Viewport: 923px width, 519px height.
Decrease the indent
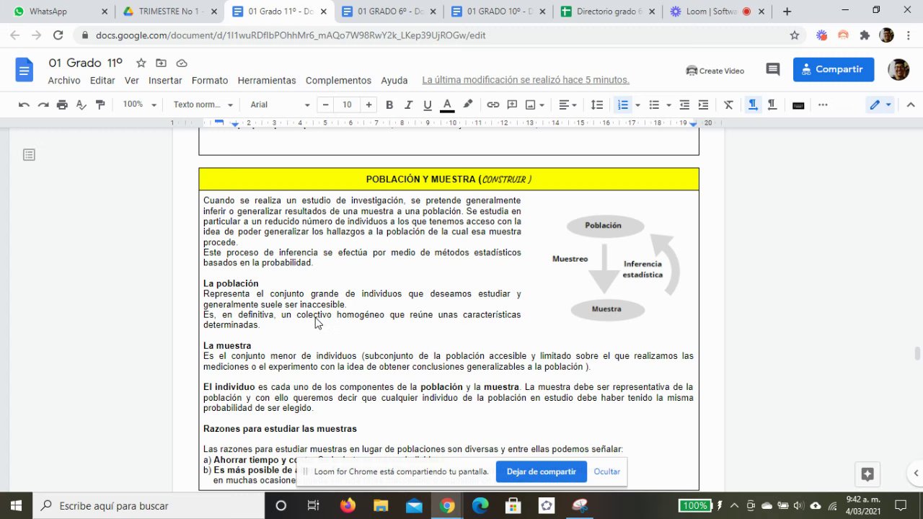pyautogui.click(x=684, y=105)
